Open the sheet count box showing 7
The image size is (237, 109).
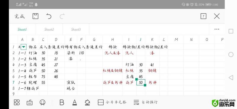(x=204, y=16)
